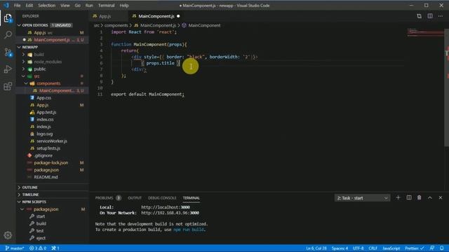Image resolution: width=449 pixels, height=252 pixels.
Task: Open the Manage gear settings menu
Action: [x=8, y=235]
